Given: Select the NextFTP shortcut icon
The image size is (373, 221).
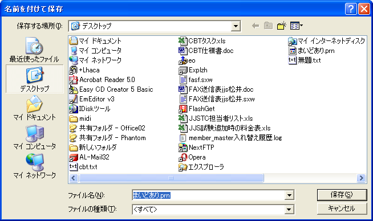Looking at the screenshot, I should 183,148.
